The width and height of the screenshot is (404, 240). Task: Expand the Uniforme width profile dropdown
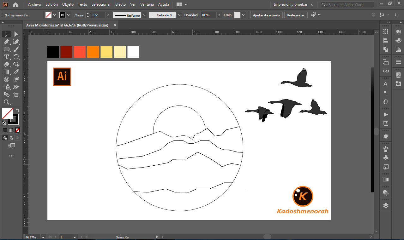pos(144,15)
